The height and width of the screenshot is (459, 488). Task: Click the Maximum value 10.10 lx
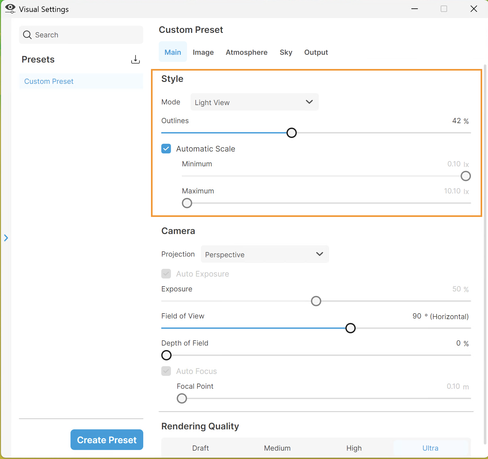(x=456, y=191)
